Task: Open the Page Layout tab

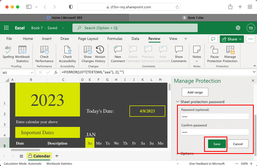Action: point(88,39)
